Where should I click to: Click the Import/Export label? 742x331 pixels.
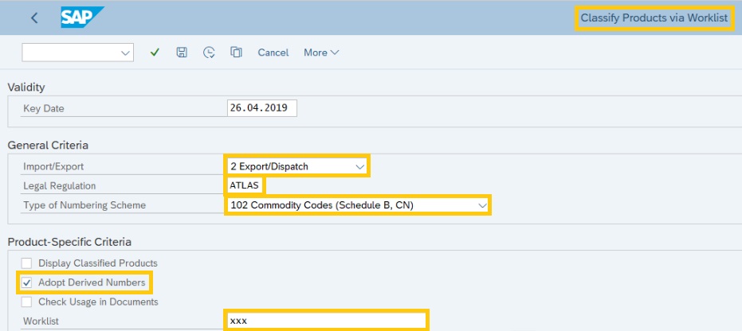point(53,166)
